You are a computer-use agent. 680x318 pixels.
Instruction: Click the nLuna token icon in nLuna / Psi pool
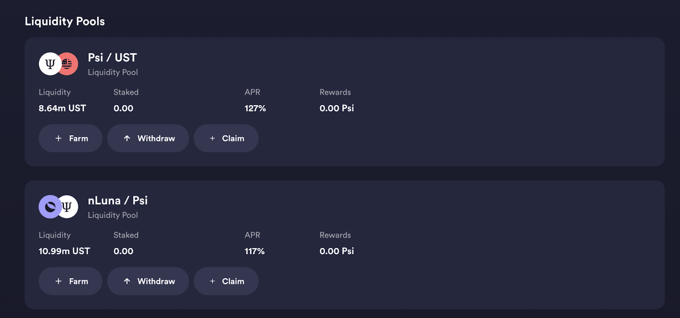tap(49, 207)
